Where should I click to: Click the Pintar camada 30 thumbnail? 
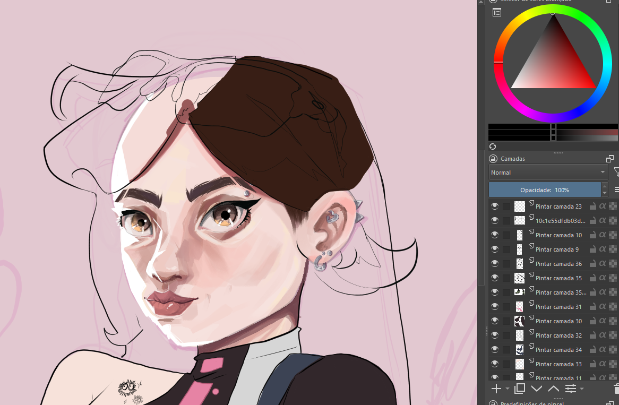[x=520, y=321]
